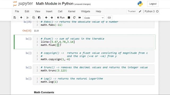Click the trunc() comment line
170x95 pixels.
[x=94, y=68]
